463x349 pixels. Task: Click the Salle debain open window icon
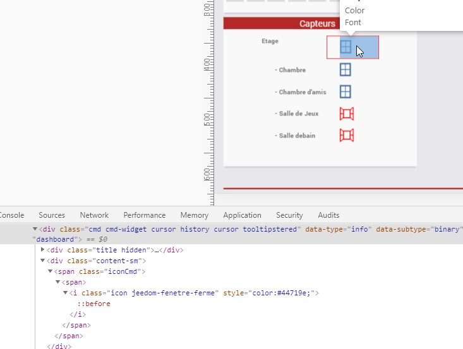pos(346,135)
